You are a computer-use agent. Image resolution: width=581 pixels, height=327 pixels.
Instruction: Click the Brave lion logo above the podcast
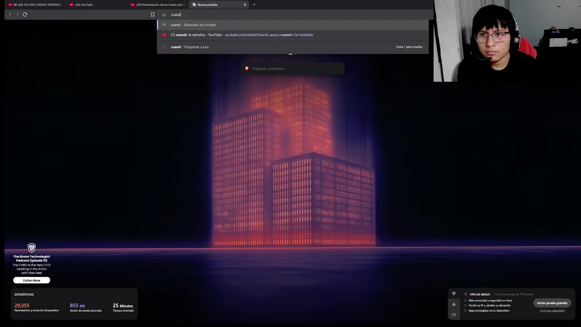pos(31,248)
